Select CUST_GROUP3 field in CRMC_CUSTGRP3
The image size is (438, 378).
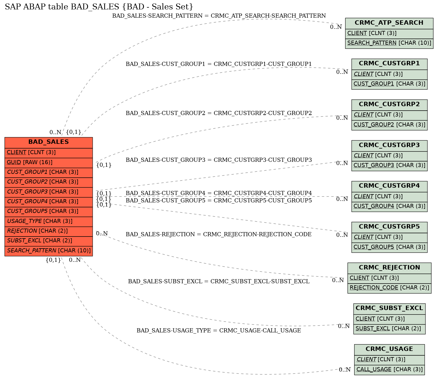pos(389,166)
